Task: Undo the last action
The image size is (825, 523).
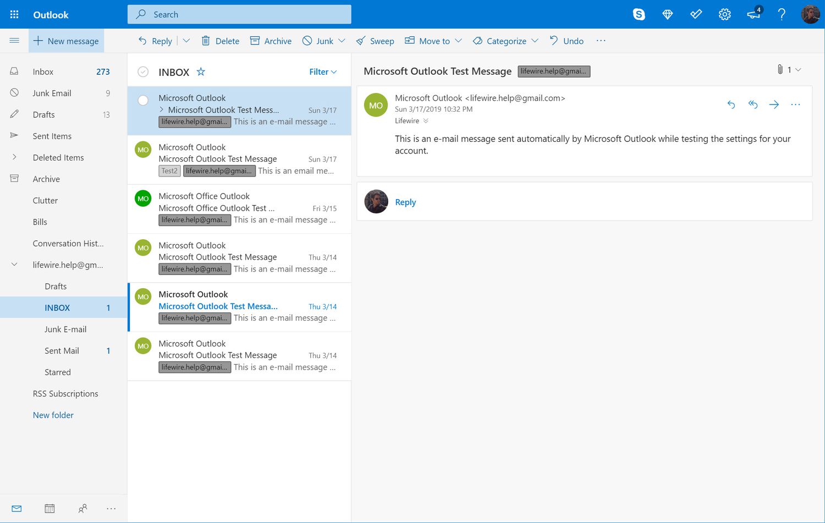Action: (566, 41)
